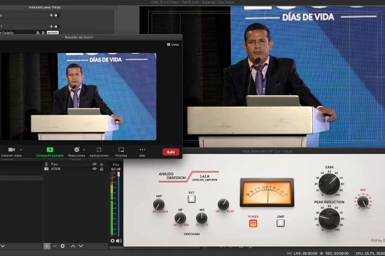Expand the Reacciones options arrow

coord(84,149)
